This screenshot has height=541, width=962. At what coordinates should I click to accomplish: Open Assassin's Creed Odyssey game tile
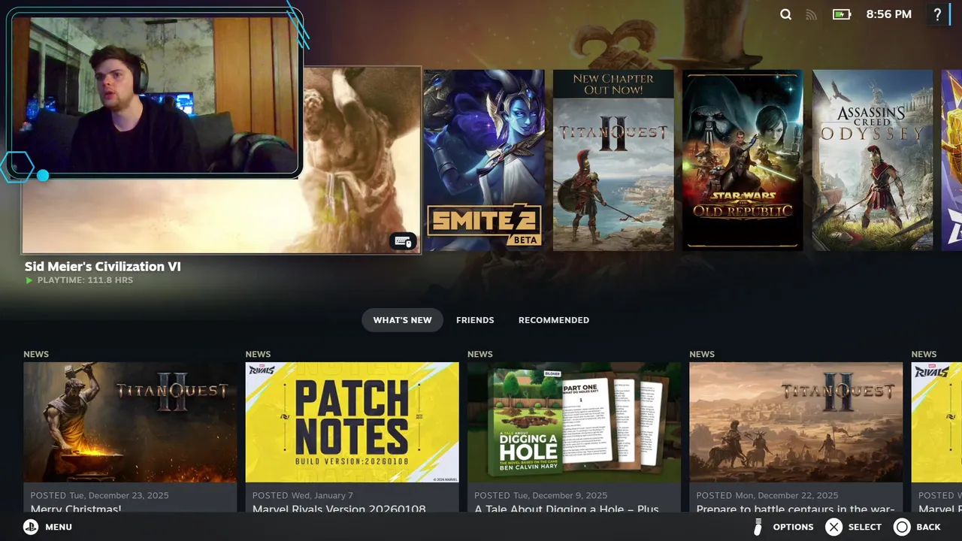(873, 160)
